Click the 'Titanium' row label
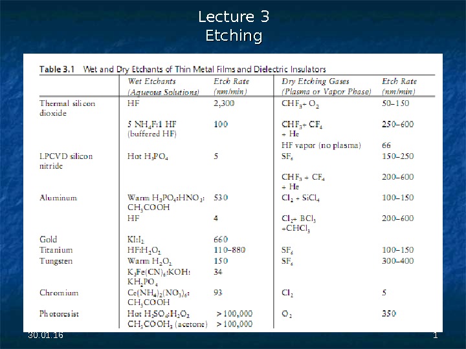 56,250
